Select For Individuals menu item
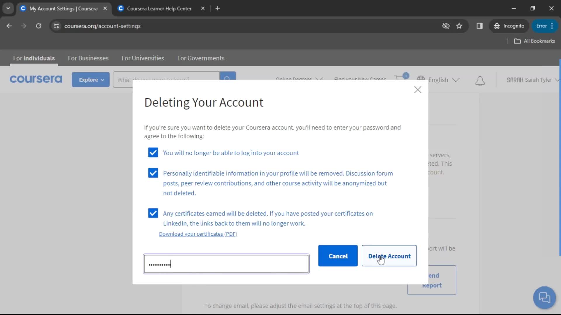561x315 pixels. [x=34, y=58]
